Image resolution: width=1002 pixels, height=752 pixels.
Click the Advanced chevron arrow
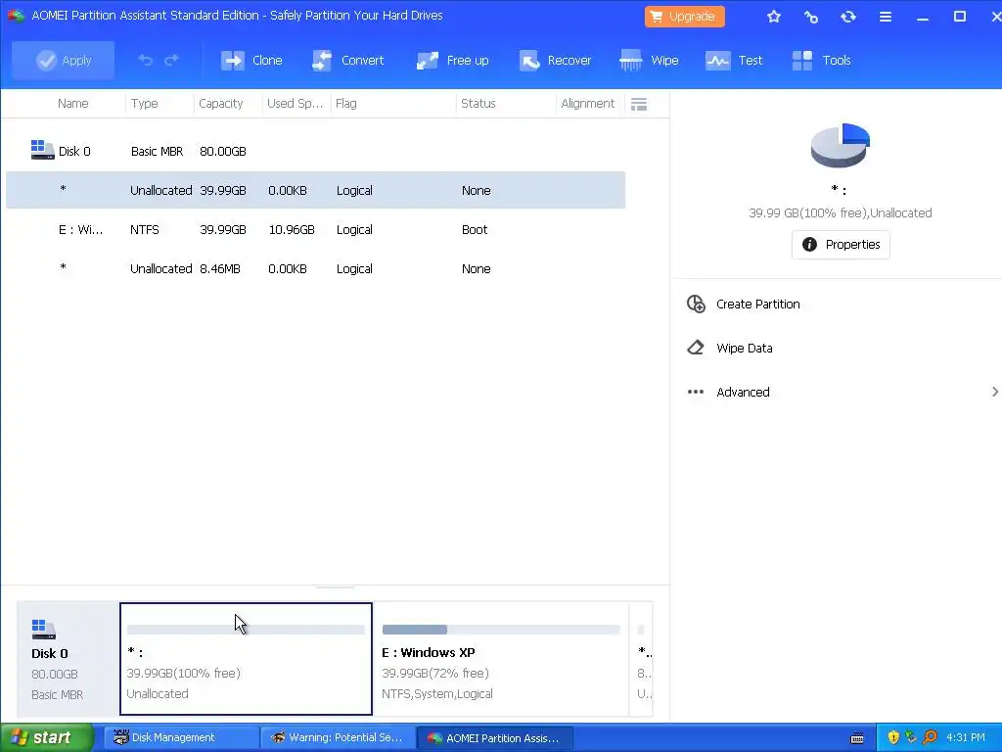click(994, 392)
